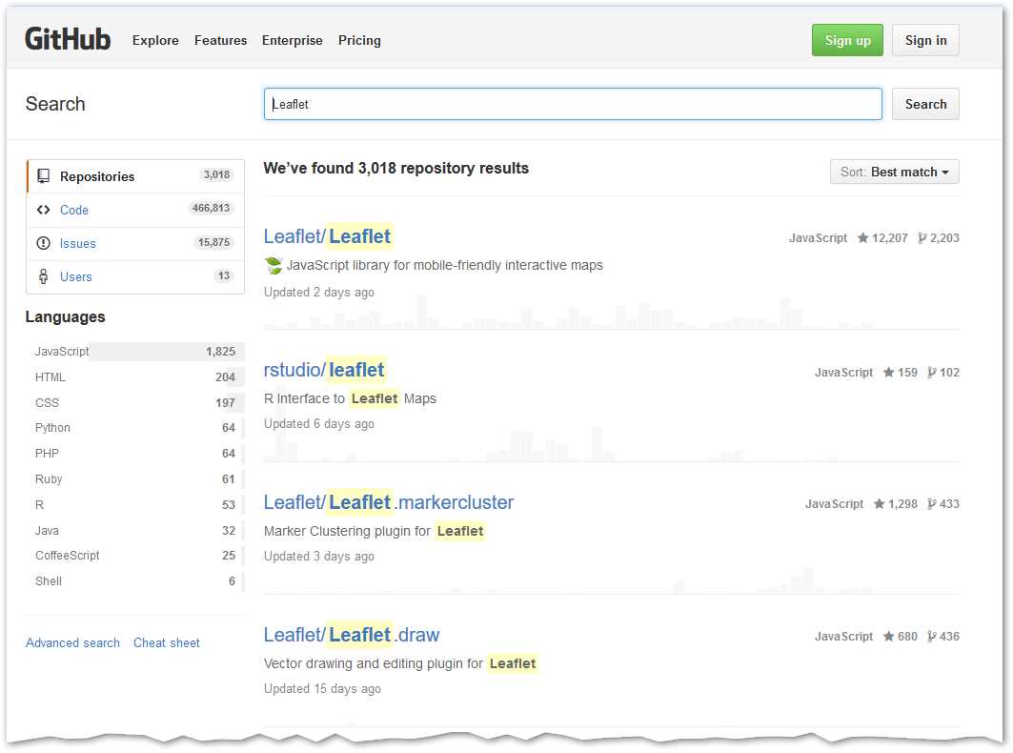
Task: Click the leaf emoji in Leaflet's description
Action: (273, 265)
